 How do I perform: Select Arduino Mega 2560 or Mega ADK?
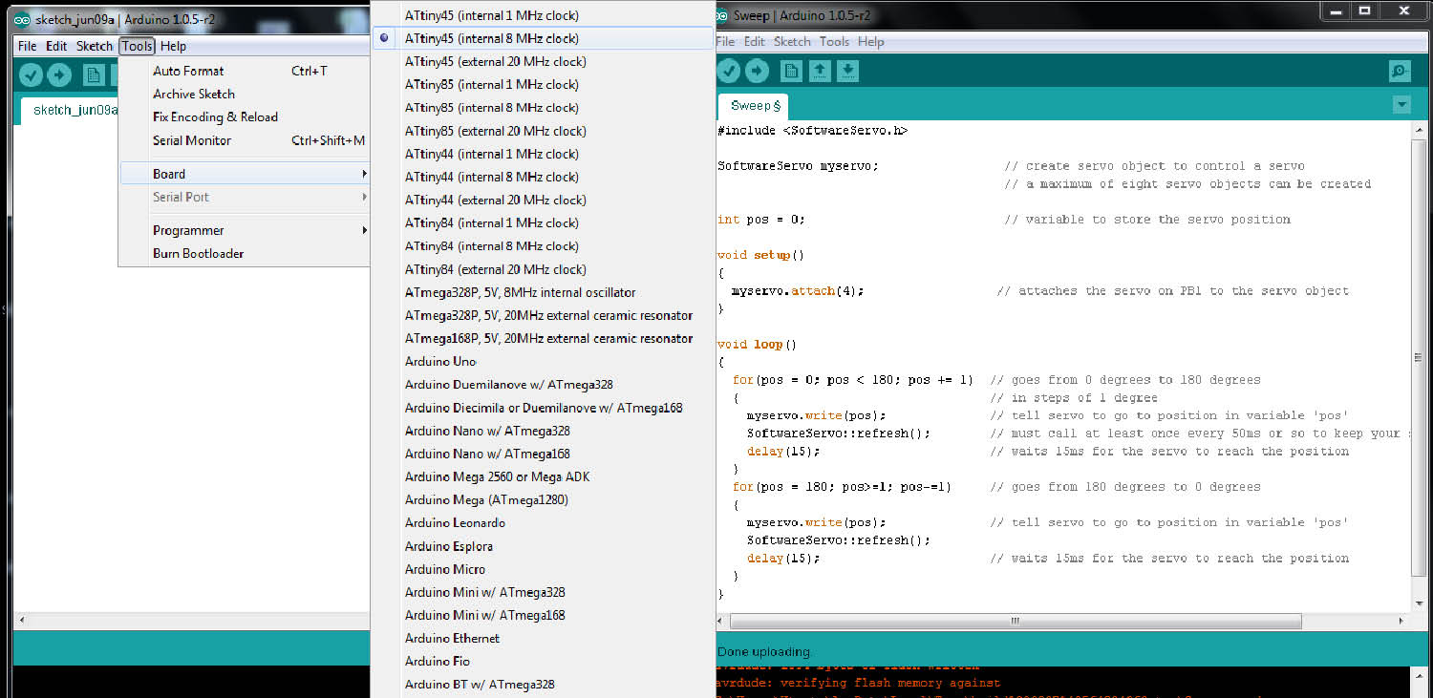543,476
